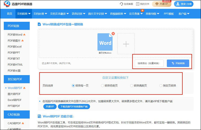
Task: Remove the uploaded Word file via the red X
Action: pyautogui.click(x=113, y=34)
